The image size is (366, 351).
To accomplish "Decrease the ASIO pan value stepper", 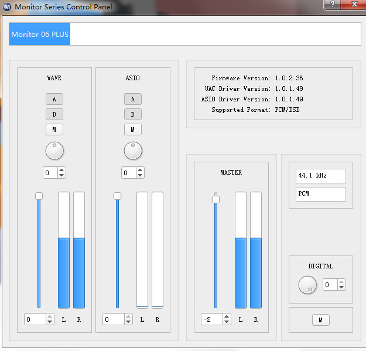I will click(x=140, y=175).
